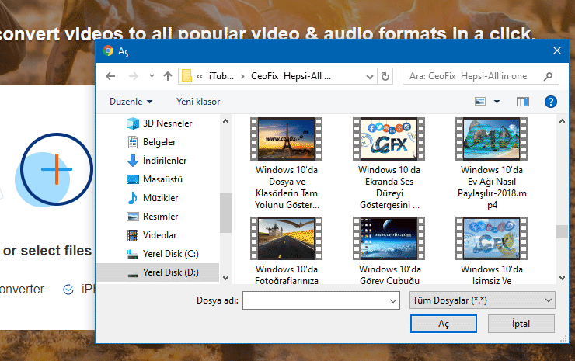Image resolution: width=575 pixels, height=361 pixels.
Task: Click into the Dosya adı field
Action: [315, 300]
